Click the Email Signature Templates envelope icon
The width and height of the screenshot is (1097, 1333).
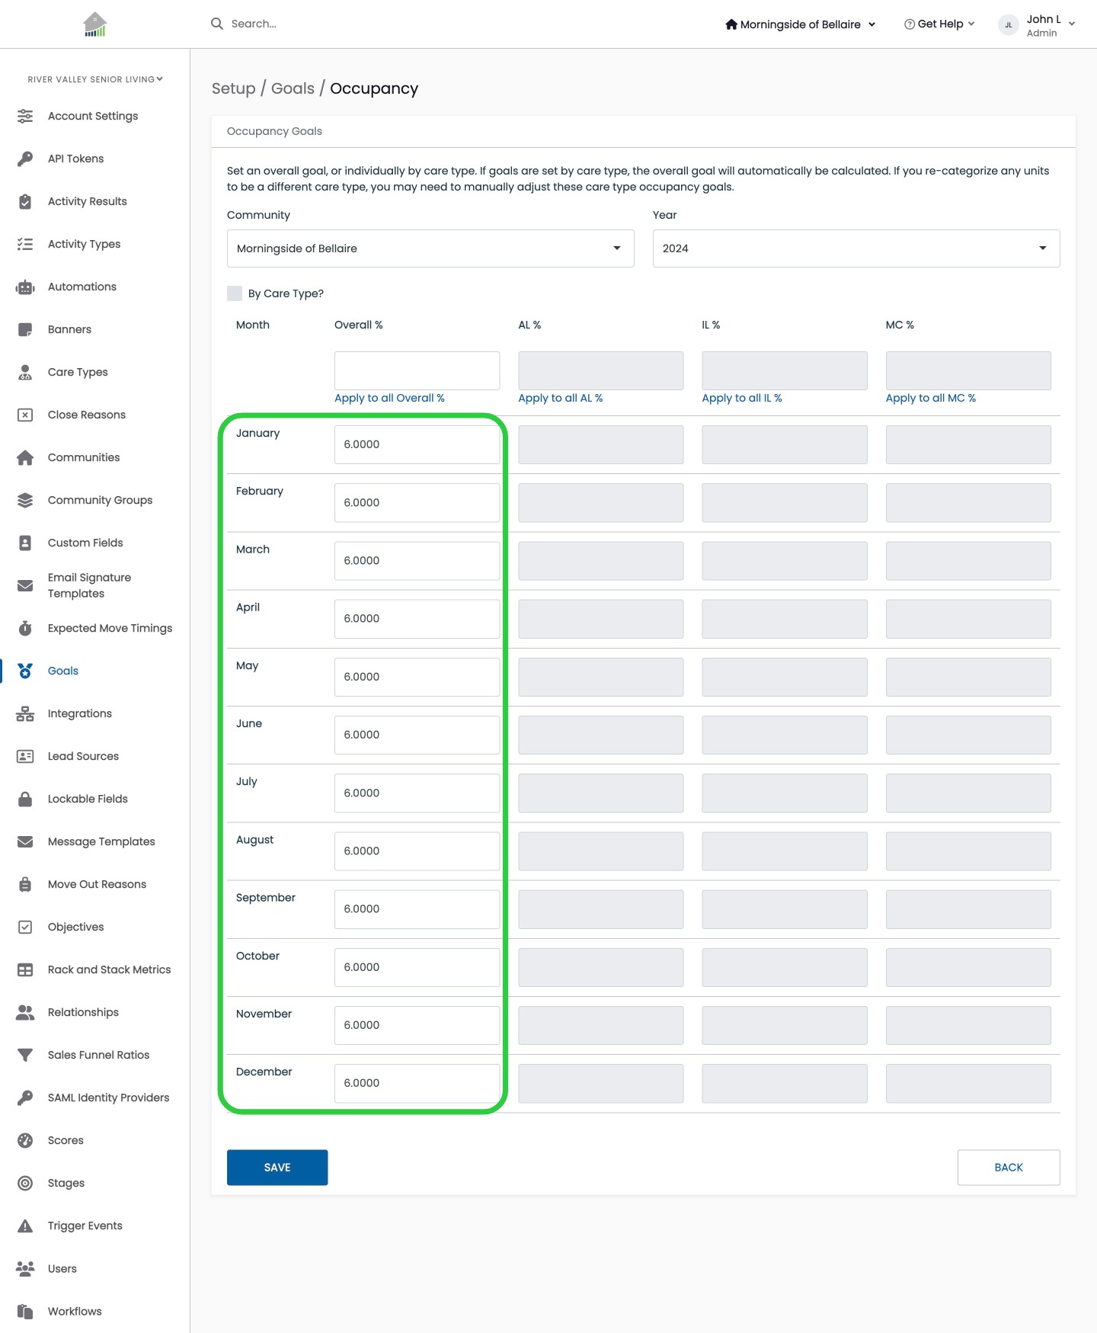coord(25,585)
